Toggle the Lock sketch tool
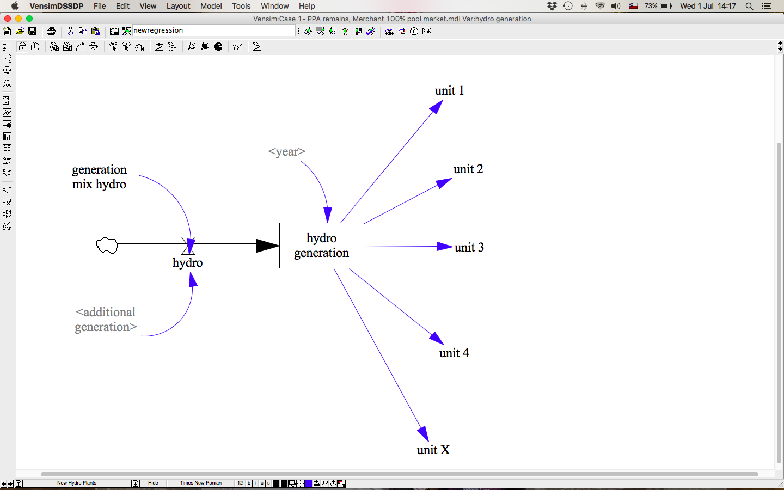This screenshot has height=490, width=784. (22, 46)
